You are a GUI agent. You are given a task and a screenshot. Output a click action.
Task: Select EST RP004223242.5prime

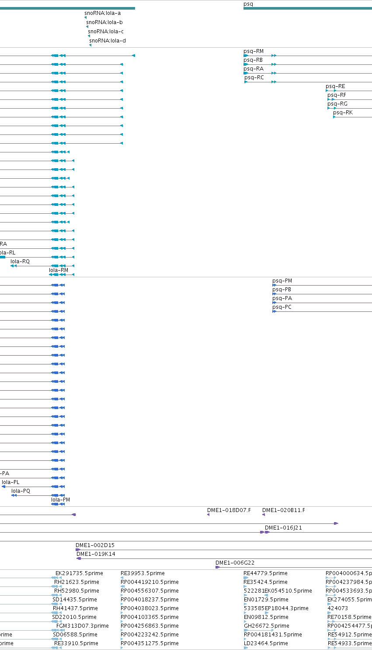click(x=149, y=635)
